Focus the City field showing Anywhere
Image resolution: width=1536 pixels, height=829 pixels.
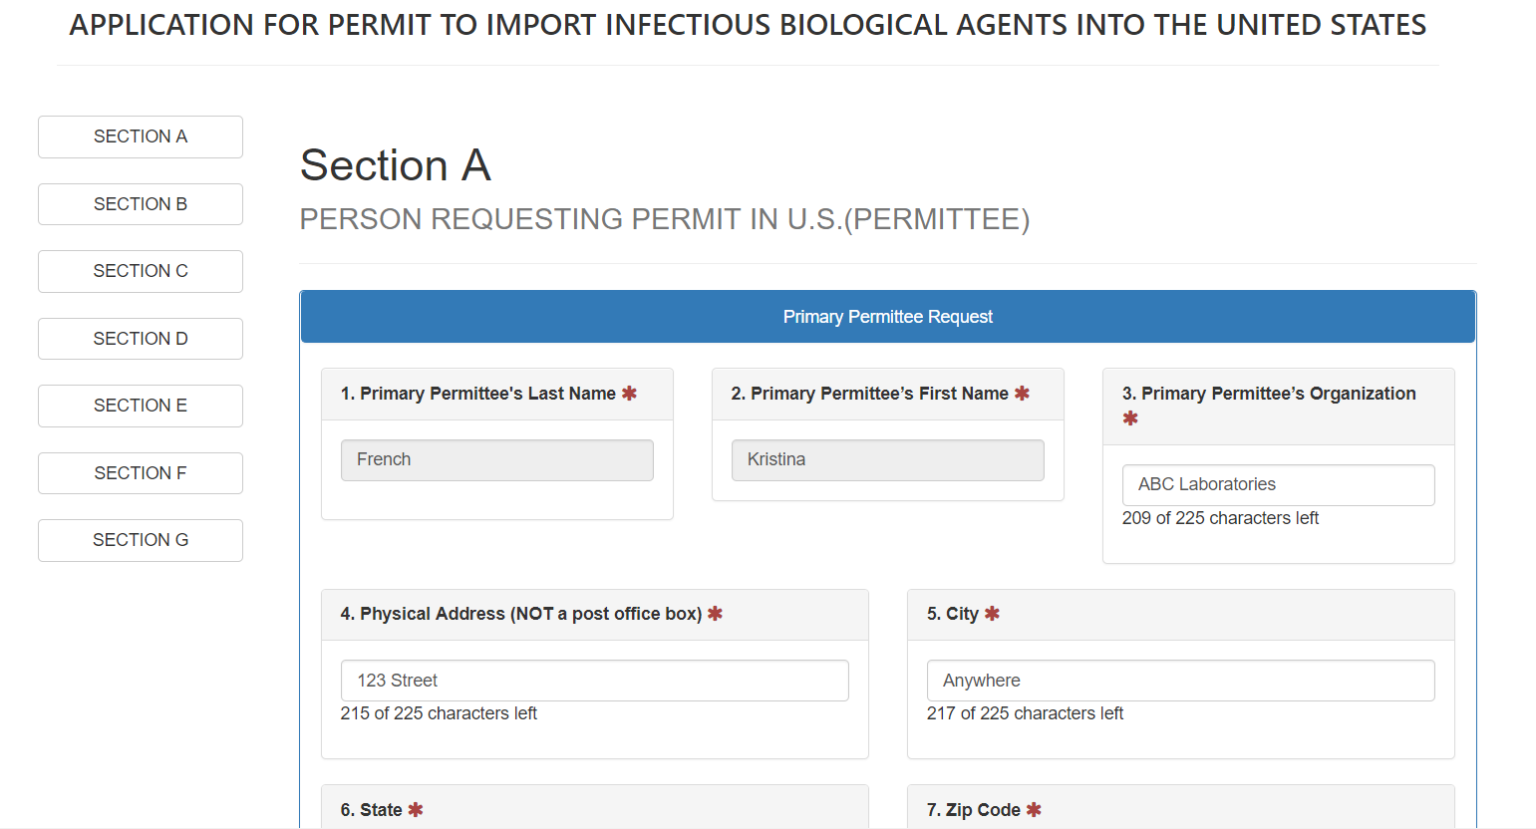click(x=1180, y=681)
